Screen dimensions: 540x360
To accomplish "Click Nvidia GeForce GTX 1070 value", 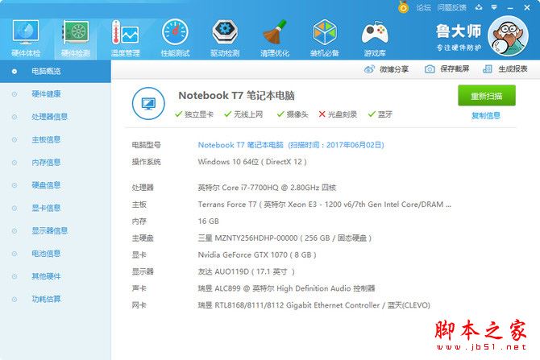I will (257, 255).
